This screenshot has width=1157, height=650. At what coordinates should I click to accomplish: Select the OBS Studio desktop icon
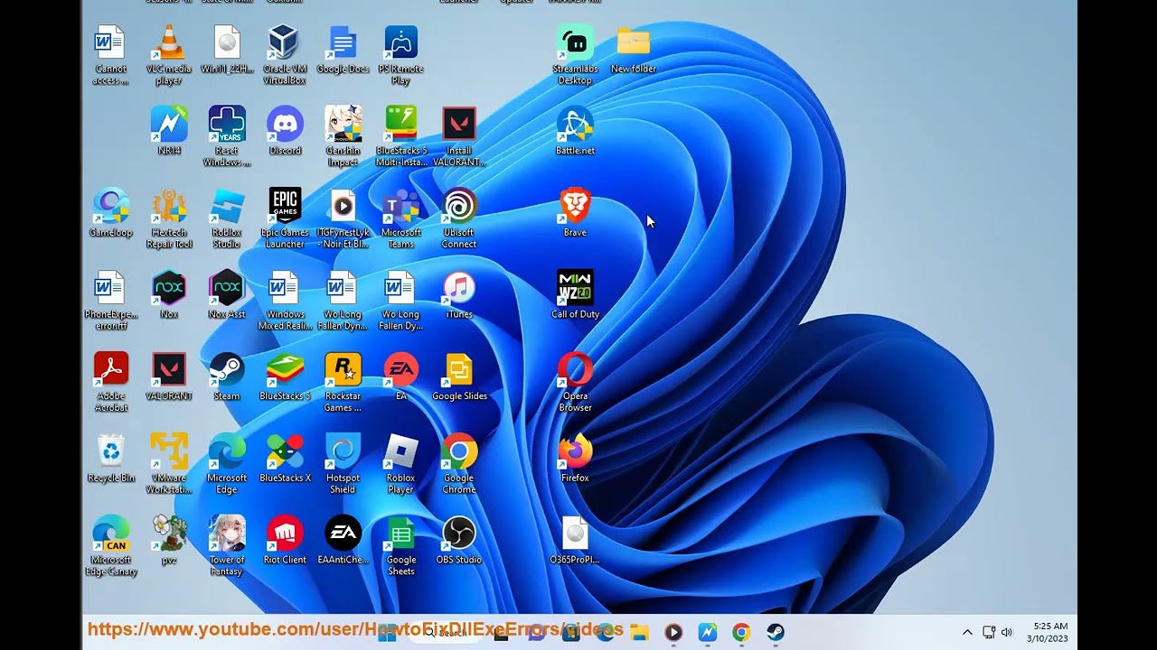point(458,541)
